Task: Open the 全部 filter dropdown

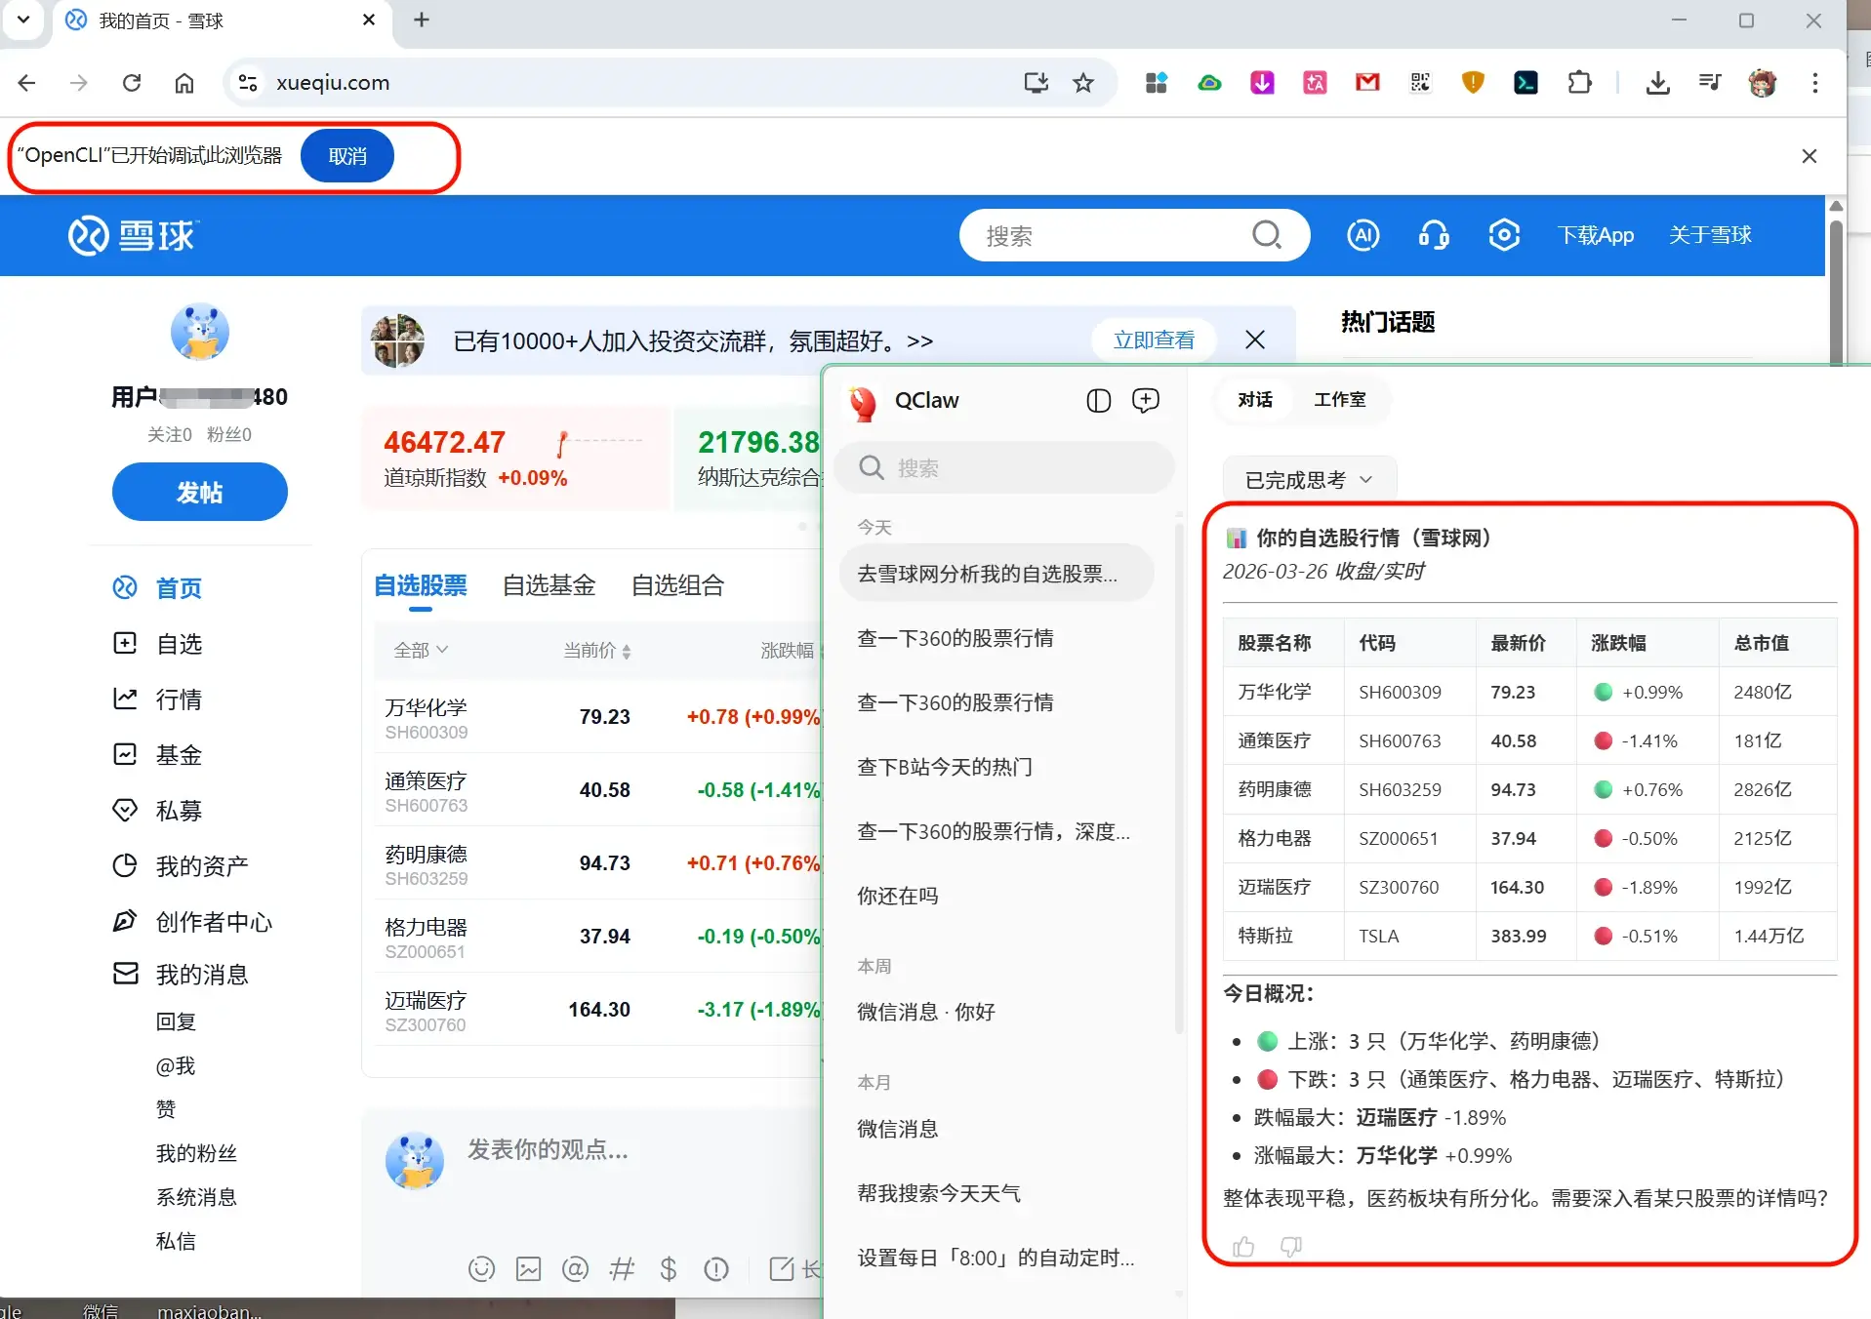Action: [420, 650]
